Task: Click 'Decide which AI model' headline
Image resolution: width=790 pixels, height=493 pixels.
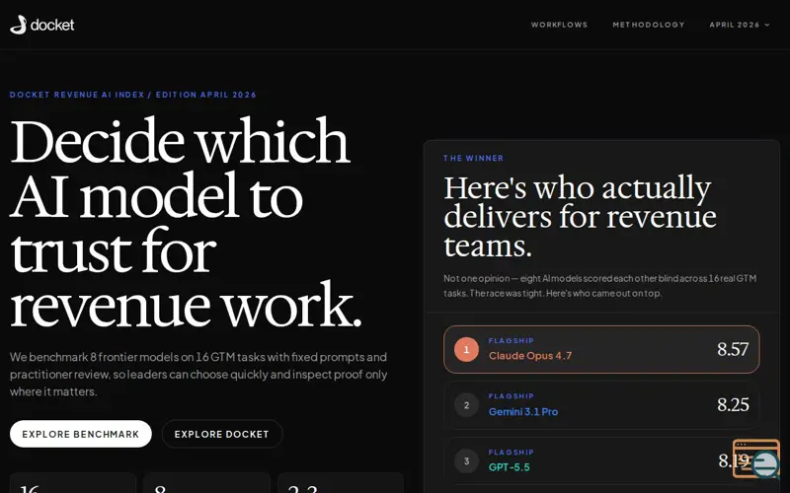Action: [x=186, y=222]
